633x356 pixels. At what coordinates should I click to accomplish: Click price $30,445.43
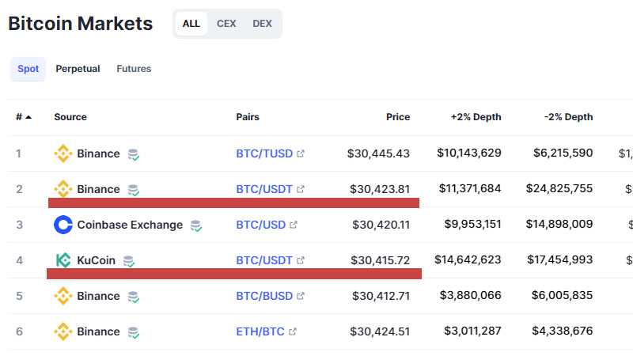click(378, 153)
